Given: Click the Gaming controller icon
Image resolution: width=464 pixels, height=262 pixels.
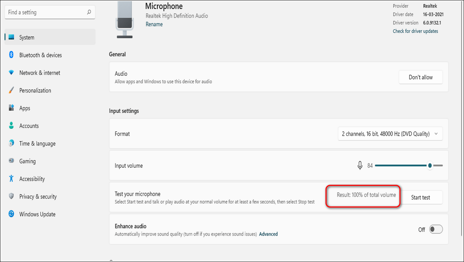Looking at the screenshot, I should coord(12,161).
